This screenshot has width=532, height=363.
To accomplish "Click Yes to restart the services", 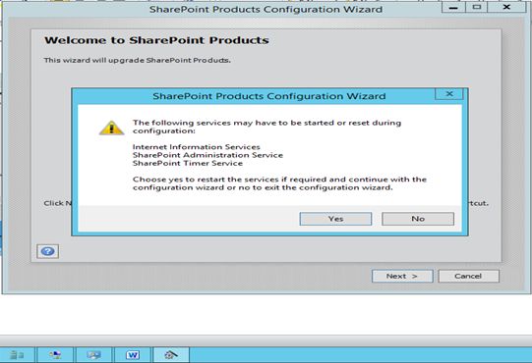I will coord(335,219).
